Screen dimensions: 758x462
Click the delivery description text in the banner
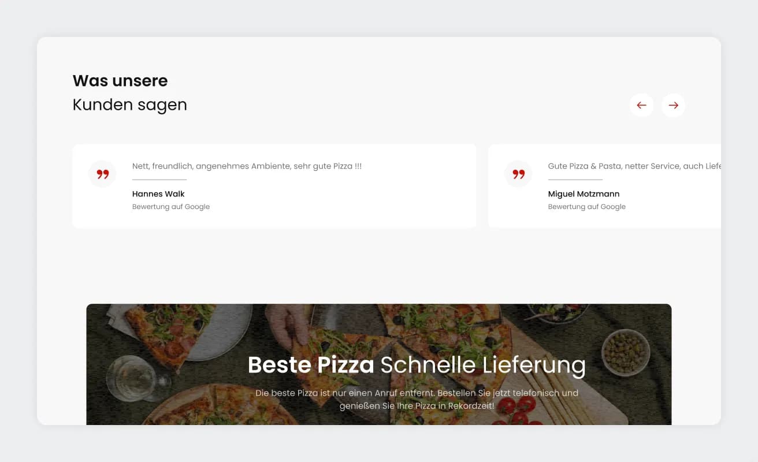pyautogui.click(x=417, y=399)
